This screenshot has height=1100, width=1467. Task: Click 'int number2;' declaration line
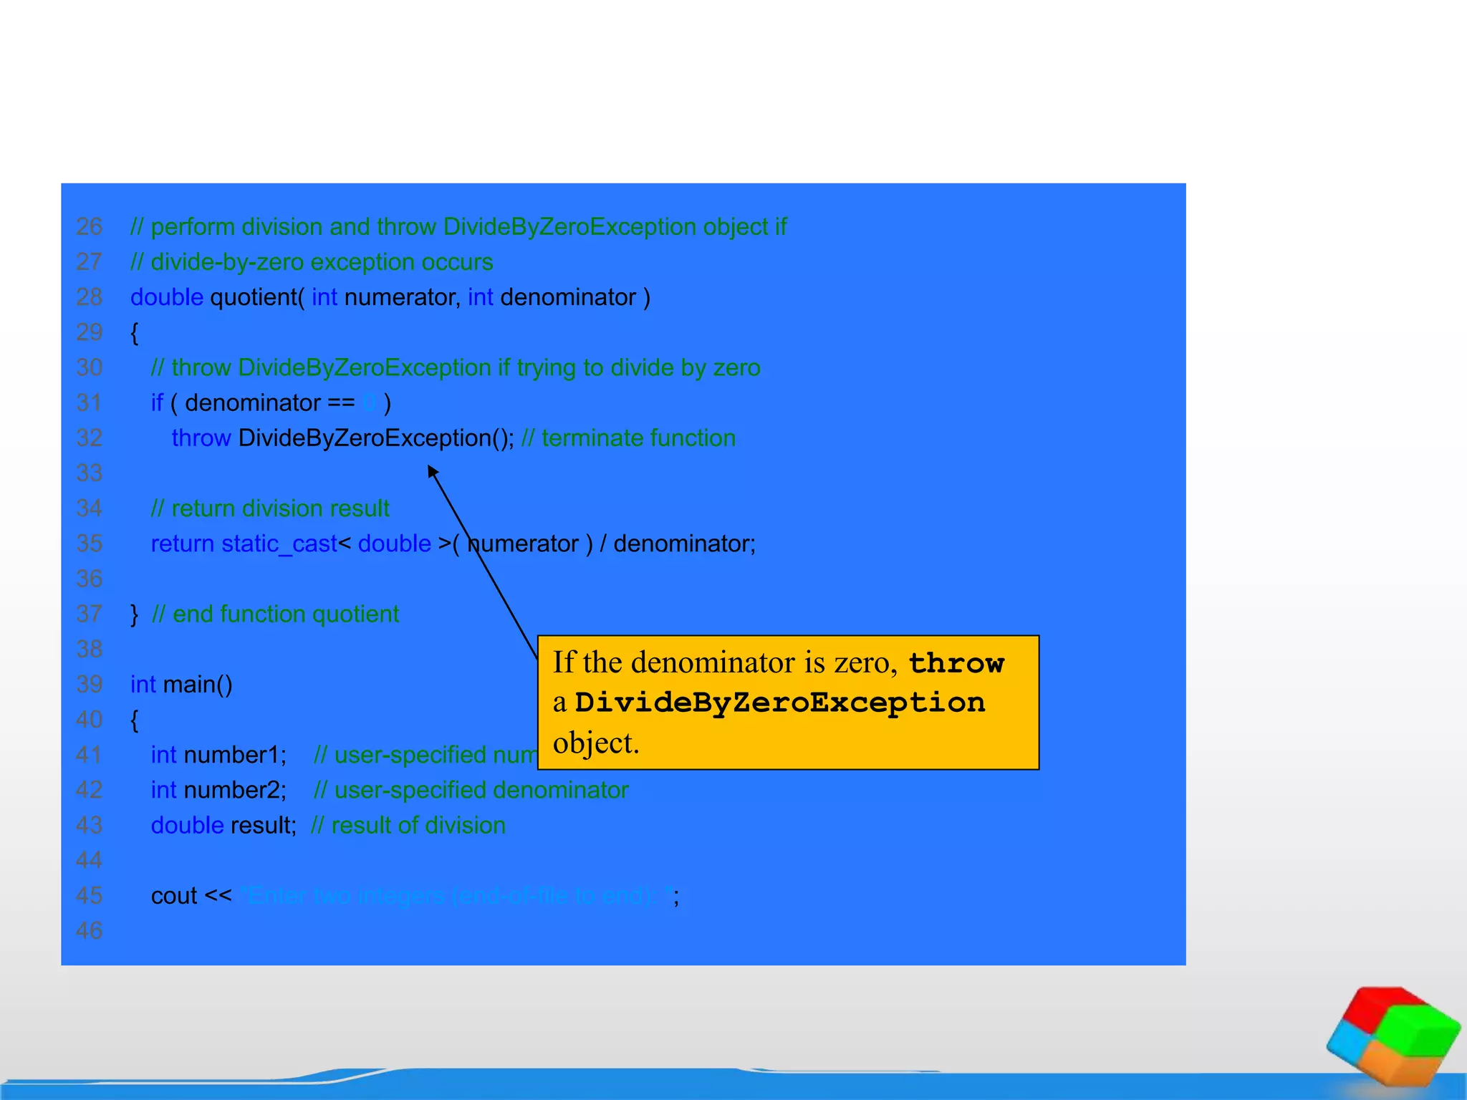pos(218,791)
